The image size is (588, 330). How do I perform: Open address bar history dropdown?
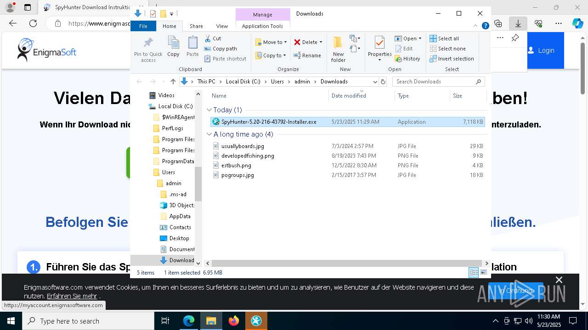tap(375, 82)
